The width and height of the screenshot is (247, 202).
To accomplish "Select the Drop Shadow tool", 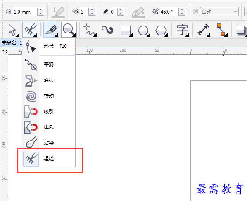I will tap(241, 30).
